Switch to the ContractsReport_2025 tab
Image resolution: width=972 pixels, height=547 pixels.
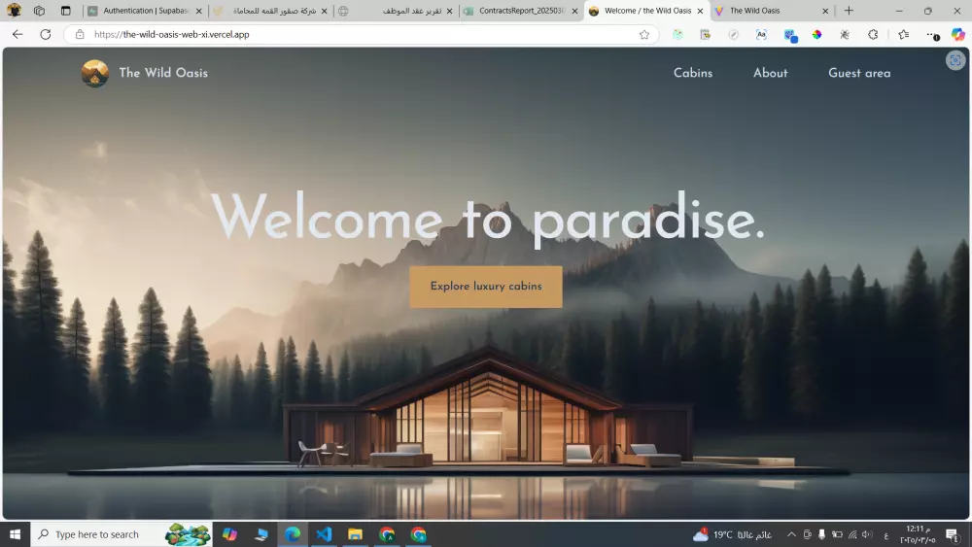521,11
